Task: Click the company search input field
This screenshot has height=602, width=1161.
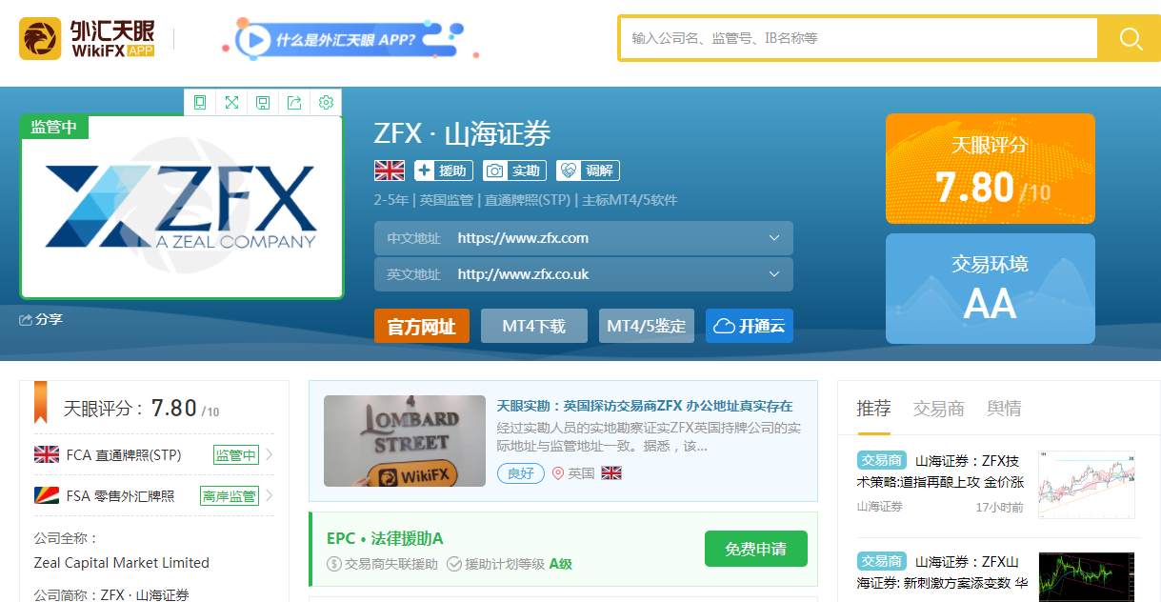Action: click(x=859, y=38)
